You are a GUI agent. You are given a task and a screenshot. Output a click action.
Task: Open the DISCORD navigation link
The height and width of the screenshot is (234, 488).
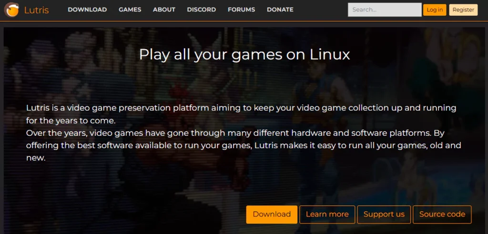[x=202, y=10]
